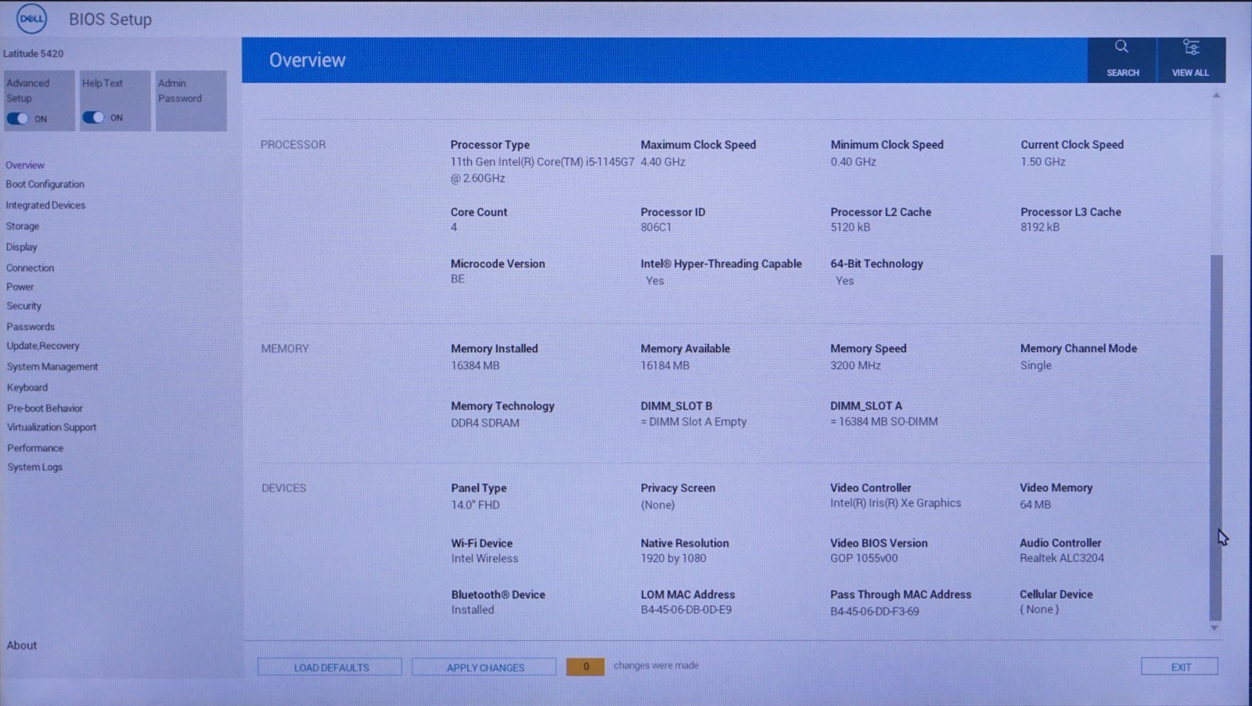Click the vertical scrollbar thumb
The image size is (1252, 706).
pos(1216,438)
